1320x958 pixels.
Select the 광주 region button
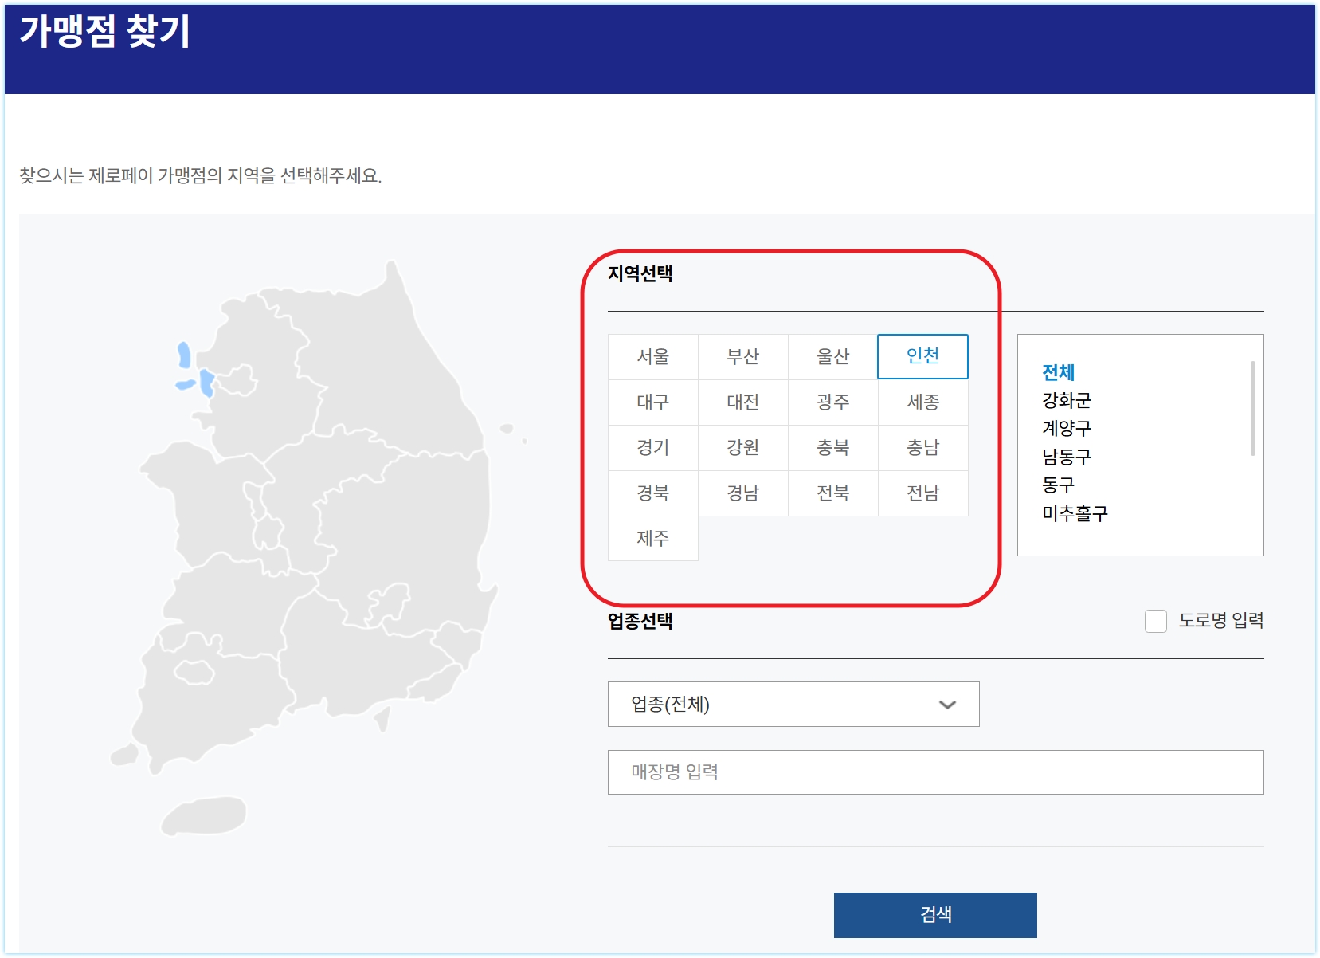coord(832,402)
